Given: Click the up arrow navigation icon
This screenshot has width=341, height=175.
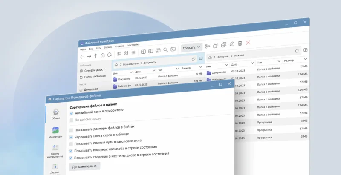Looking at the screenshot, I should point(95,56).
